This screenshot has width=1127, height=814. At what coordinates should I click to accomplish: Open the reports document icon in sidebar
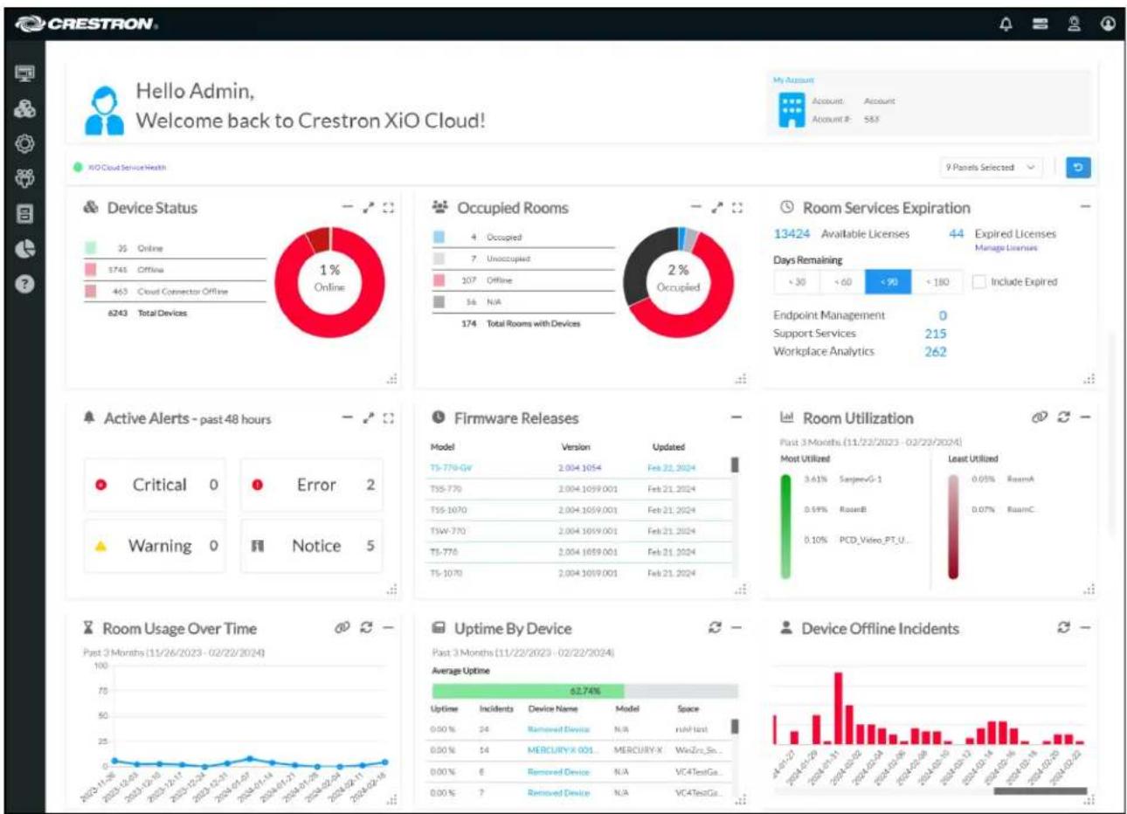click(24, 214)
